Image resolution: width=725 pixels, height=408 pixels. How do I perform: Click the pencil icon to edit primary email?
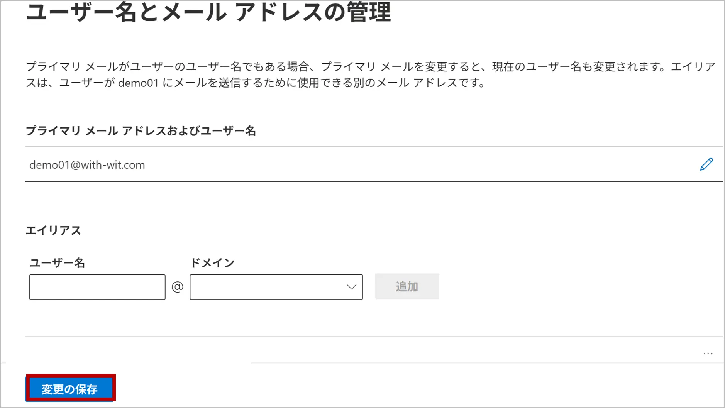pos(706,164)
